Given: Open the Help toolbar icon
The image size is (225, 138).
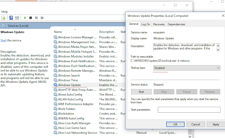Looking at the screenshot, I should (11, 18).
